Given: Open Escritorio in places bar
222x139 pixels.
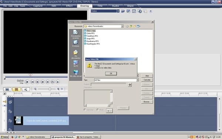Looking at the screenshot, I should click(75, 43).
